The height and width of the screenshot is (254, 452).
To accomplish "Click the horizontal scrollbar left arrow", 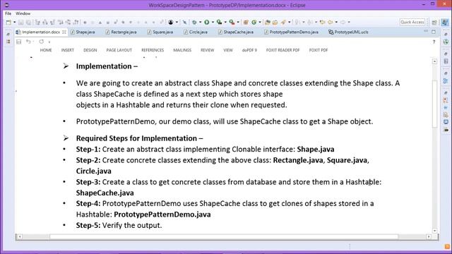I will point(20,237).
